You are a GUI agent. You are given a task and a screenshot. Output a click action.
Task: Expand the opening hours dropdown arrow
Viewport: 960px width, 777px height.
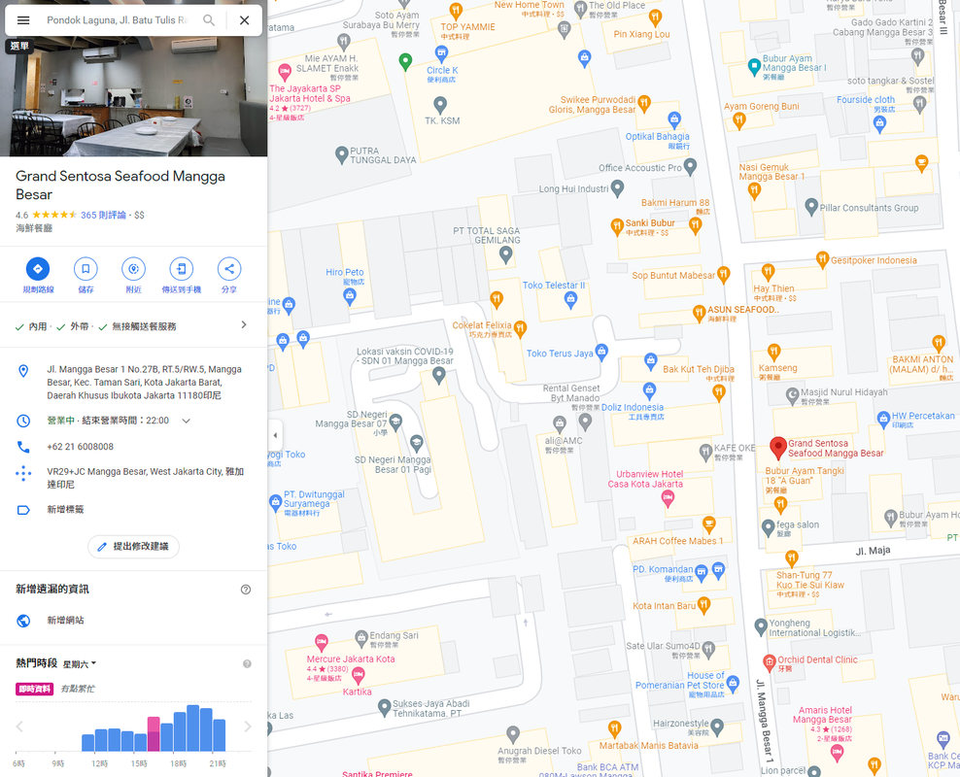coord(187,421)
